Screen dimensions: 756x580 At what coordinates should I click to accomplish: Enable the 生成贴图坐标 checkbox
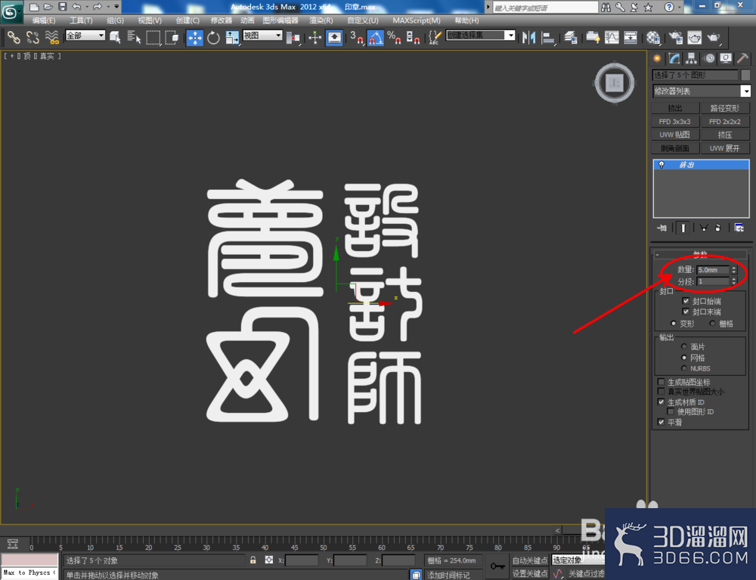(661, 382)
